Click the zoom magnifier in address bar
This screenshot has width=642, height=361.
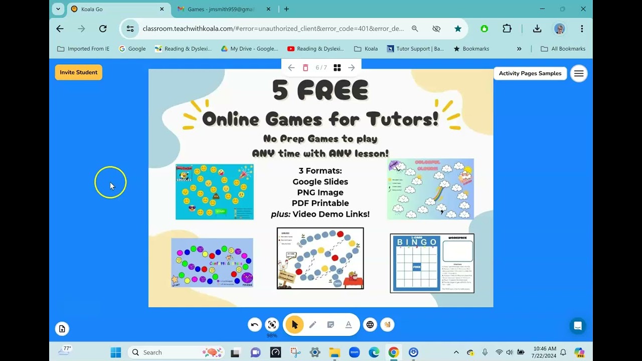point(415,29)
